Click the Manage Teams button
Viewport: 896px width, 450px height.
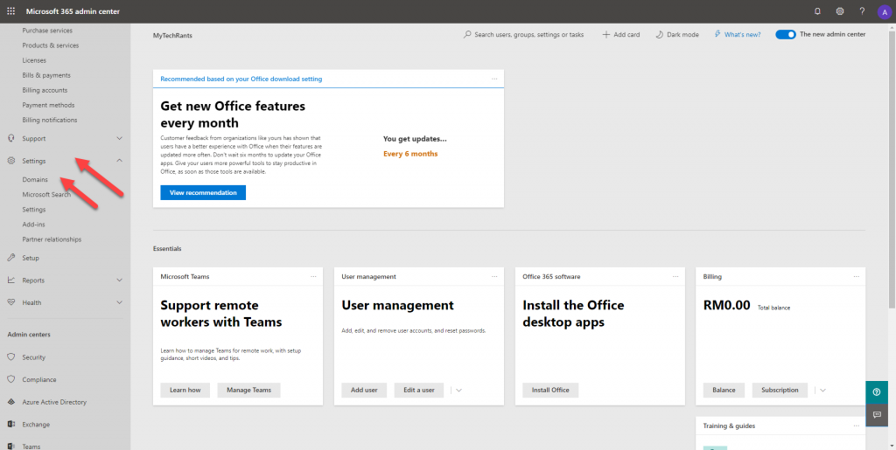coord(248,390)
